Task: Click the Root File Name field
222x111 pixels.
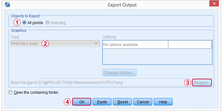Action: tap(113, 83)
